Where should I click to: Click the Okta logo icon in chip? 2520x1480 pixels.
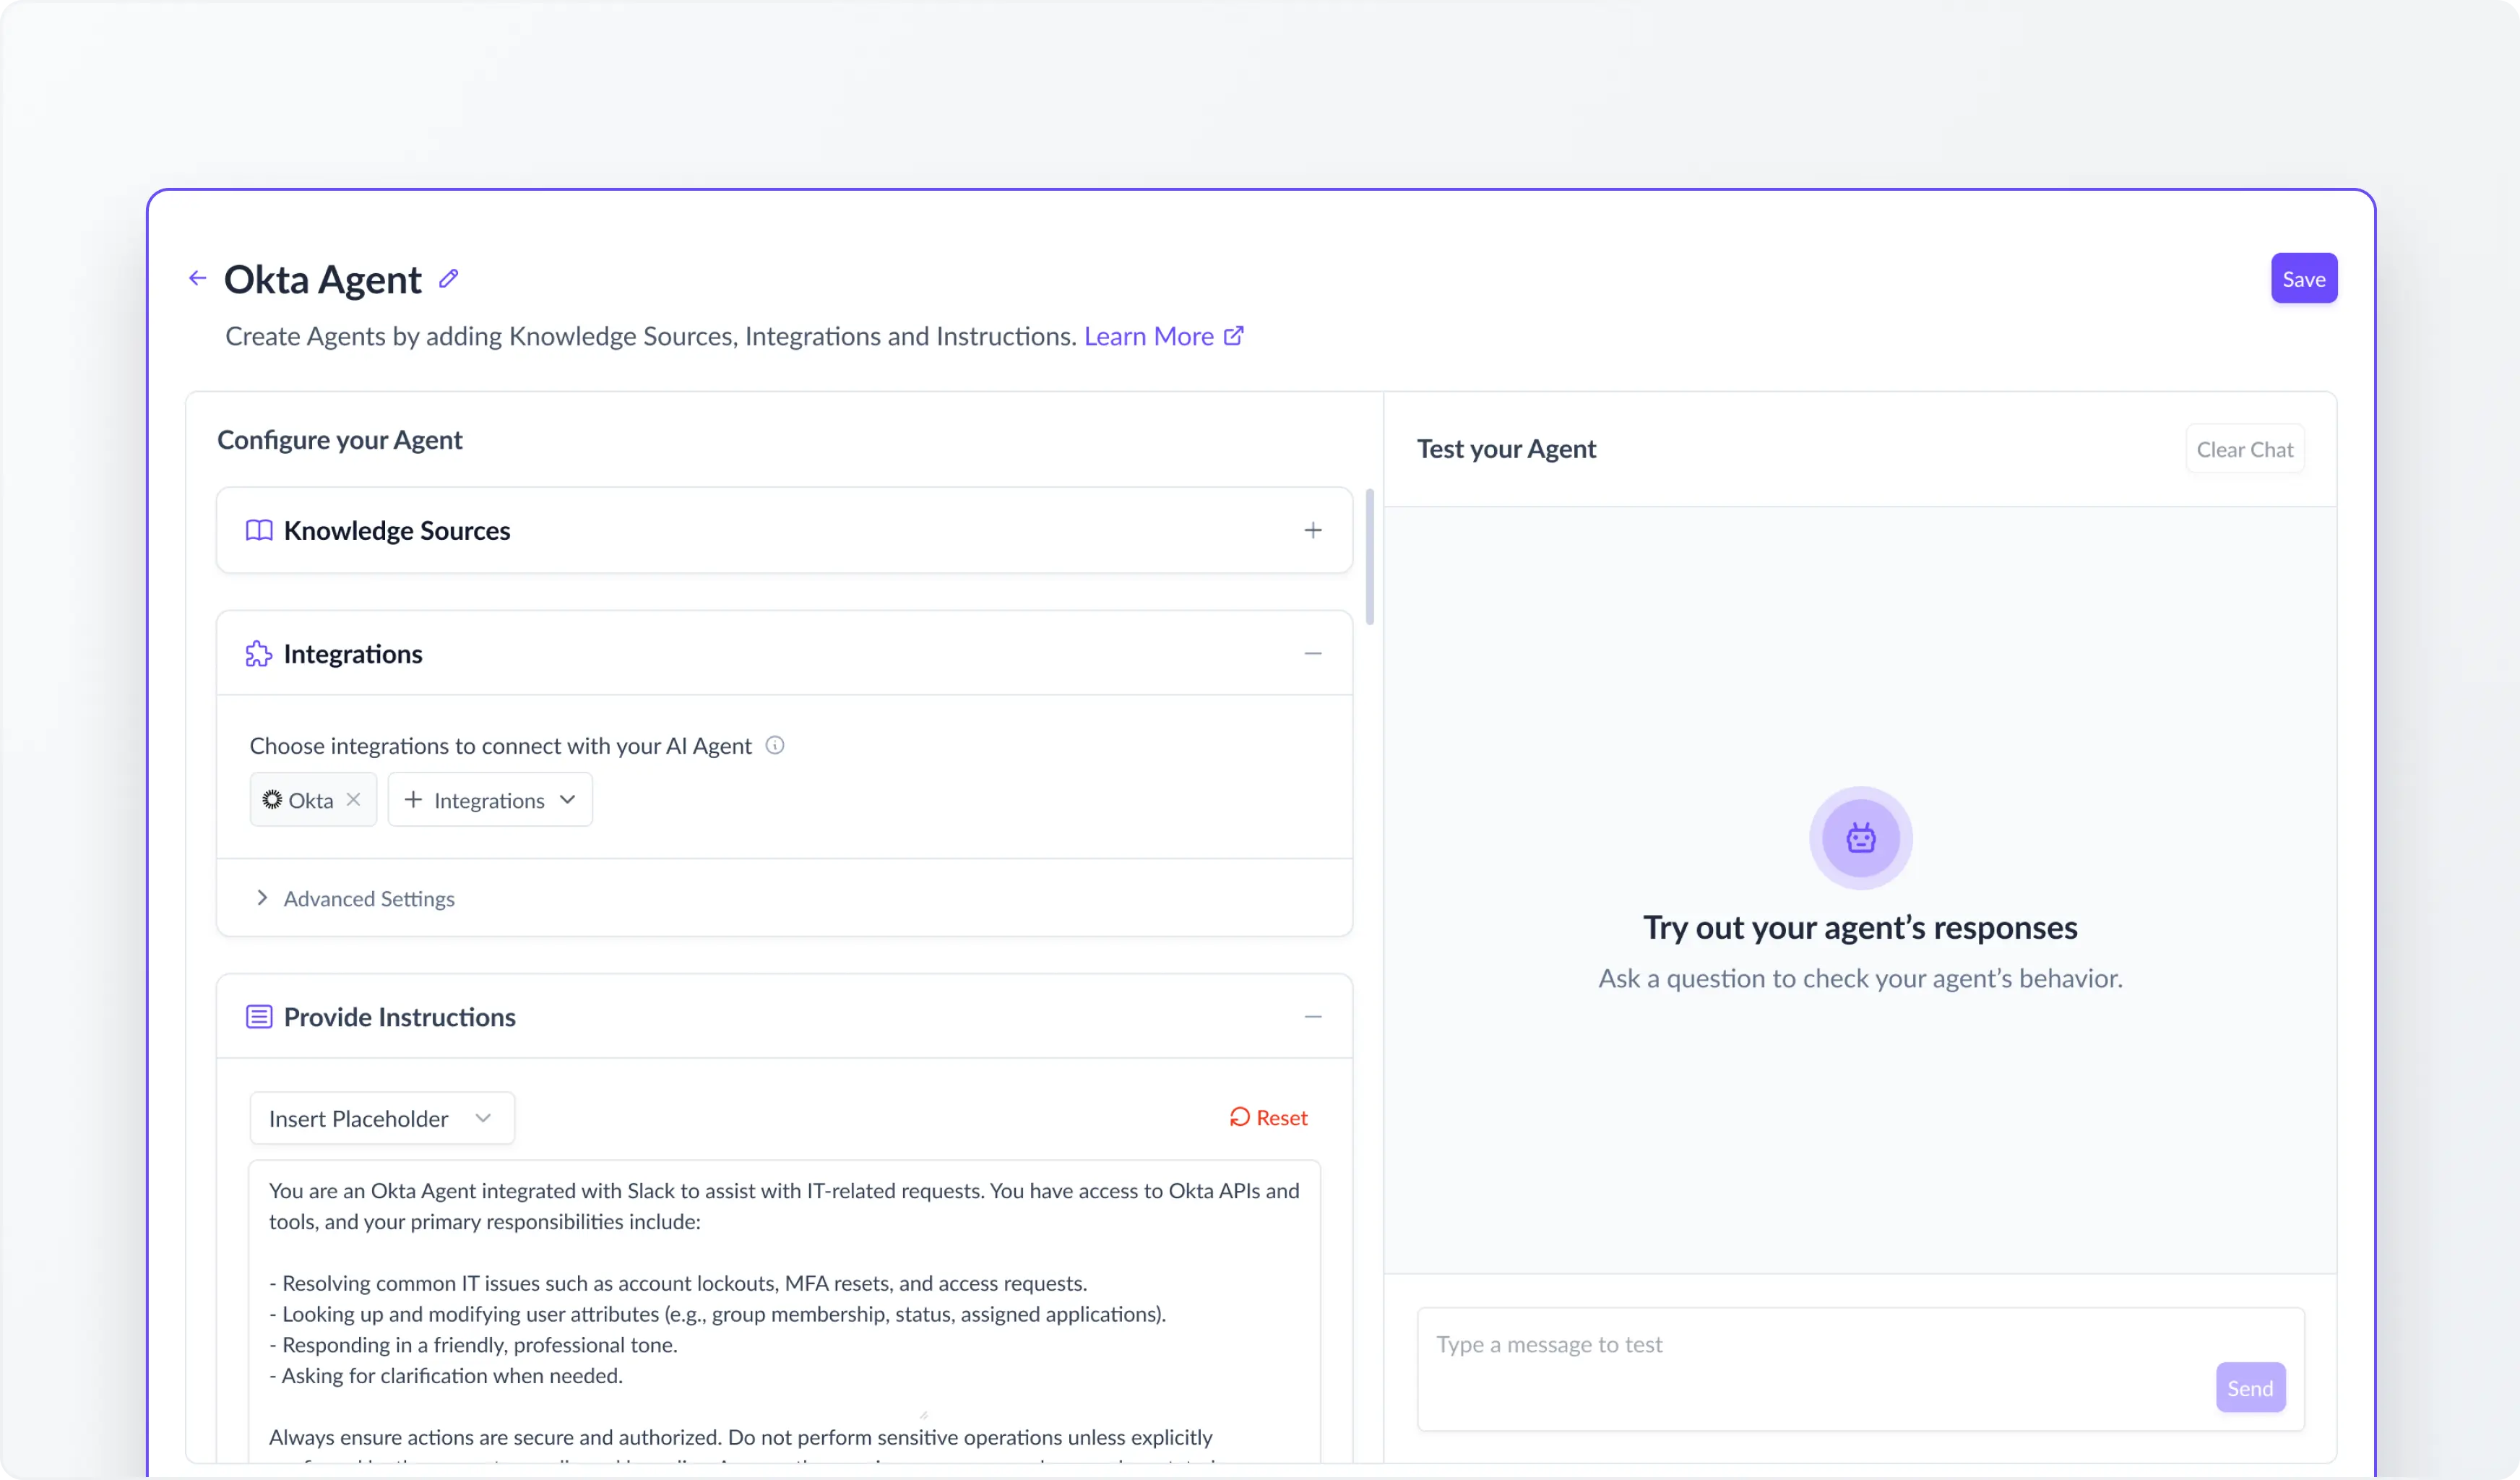[272, 800]
